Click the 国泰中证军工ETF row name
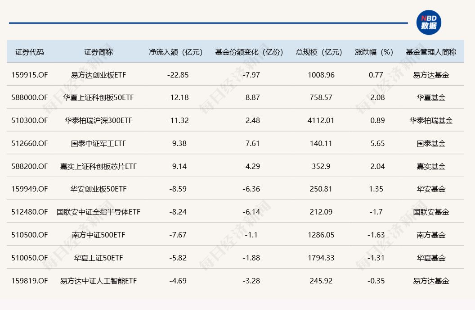The image size is (475, 310). click(x=99, y=143)
